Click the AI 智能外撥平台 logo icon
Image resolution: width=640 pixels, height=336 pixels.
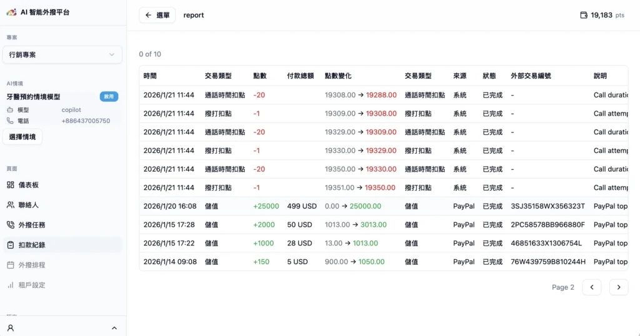point(11,12)
